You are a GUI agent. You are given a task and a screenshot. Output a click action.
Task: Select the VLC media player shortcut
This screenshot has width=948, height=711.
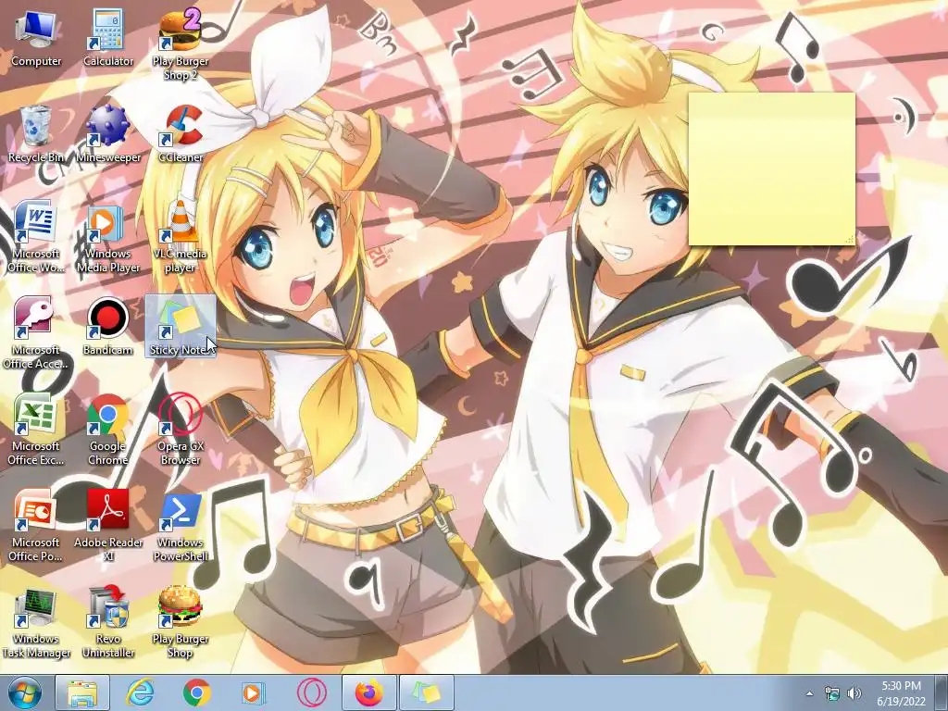coord(181,237)
